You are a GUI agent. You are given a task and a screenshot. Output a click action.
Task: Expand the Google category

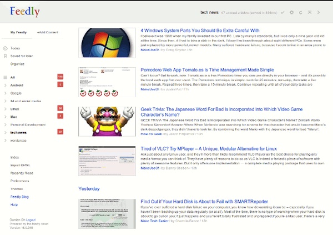[6, 93]
